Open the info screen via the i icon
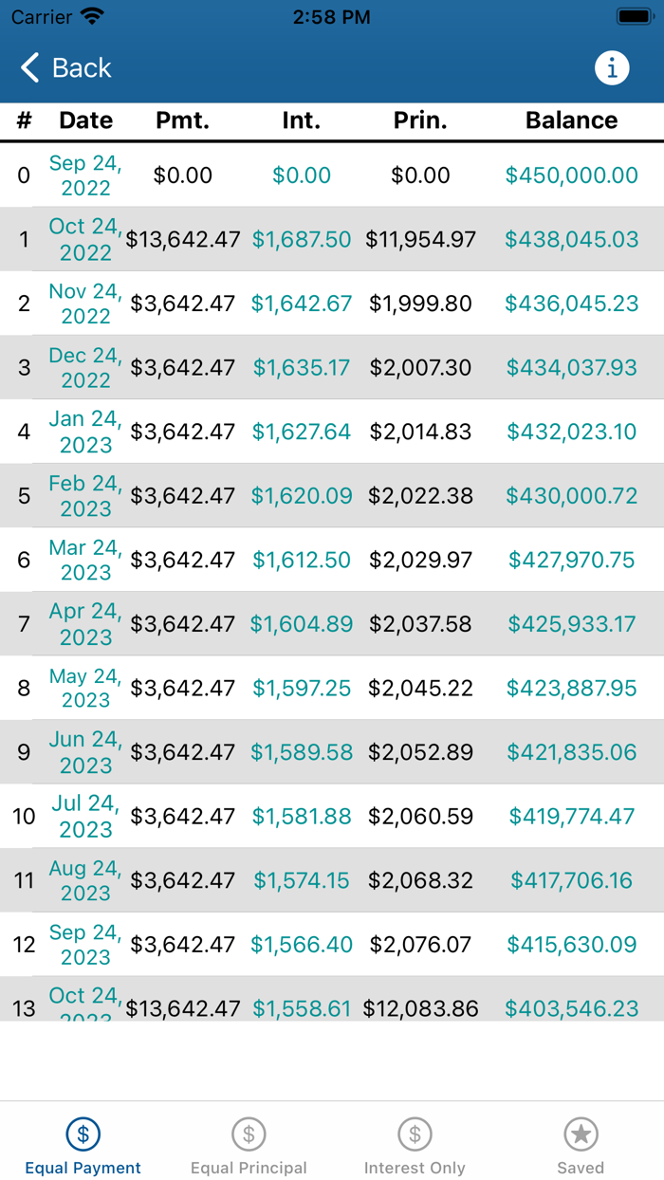The height and width of the screenshot is (1180, 664). pyautogui.click(x=612, y=67)
